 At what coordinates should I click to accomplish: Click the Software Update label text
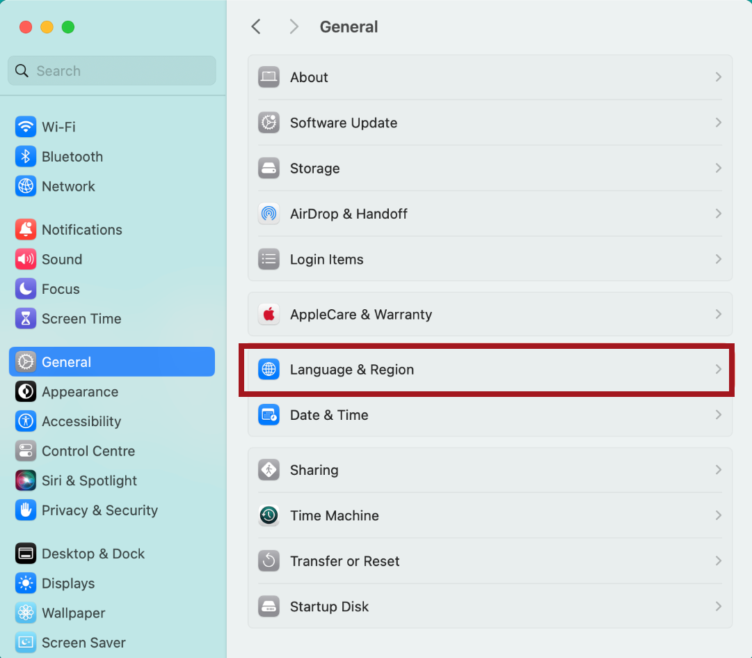[344, 123]
